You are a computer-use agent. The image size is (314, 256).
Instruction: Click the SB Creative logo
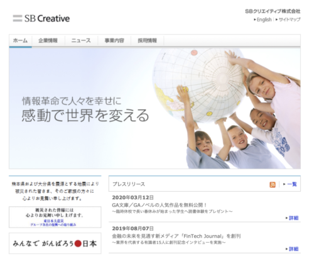coord(41,18)
